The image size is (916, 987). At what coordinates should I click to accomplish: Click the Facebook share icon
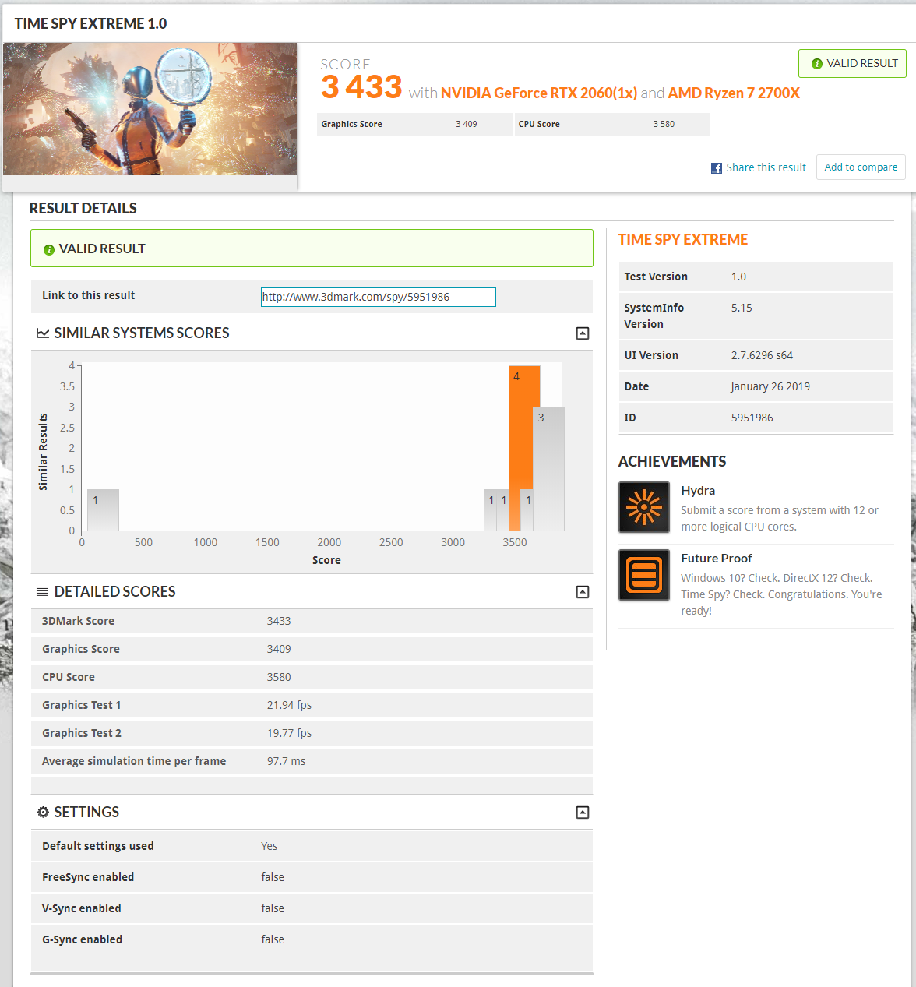[x=716, y=168]
